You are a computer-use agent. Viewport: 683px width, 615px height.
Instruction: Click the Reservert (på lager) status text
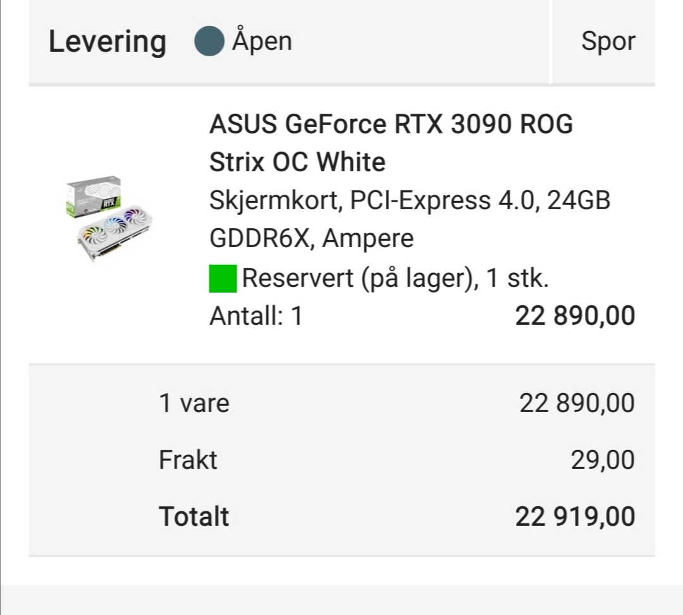[x=395, y=279]
